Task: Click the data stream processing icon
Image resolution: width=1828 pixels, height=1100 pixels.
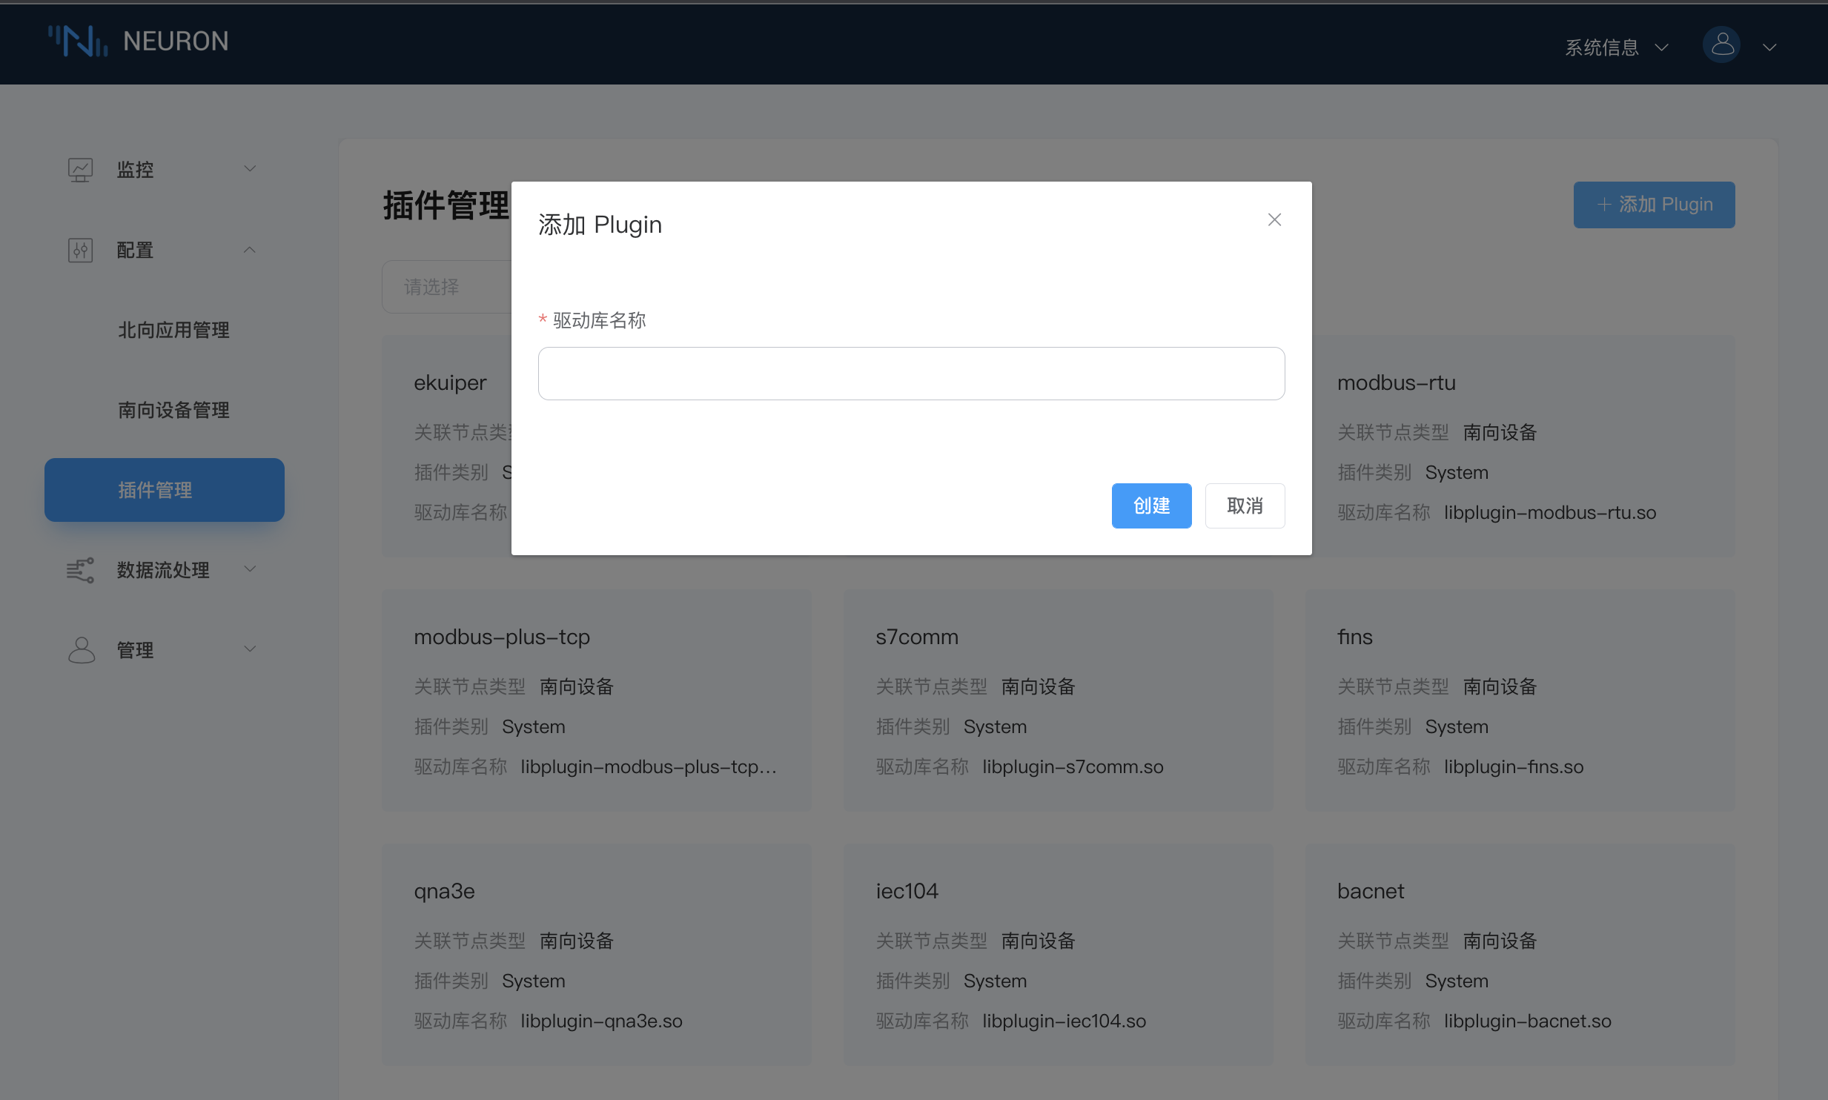Action: [80, 570]
